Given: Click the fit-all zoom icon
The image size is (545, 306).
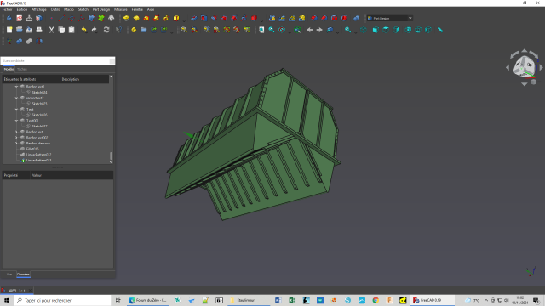Looking at the screenshot, I should point(261,30).
